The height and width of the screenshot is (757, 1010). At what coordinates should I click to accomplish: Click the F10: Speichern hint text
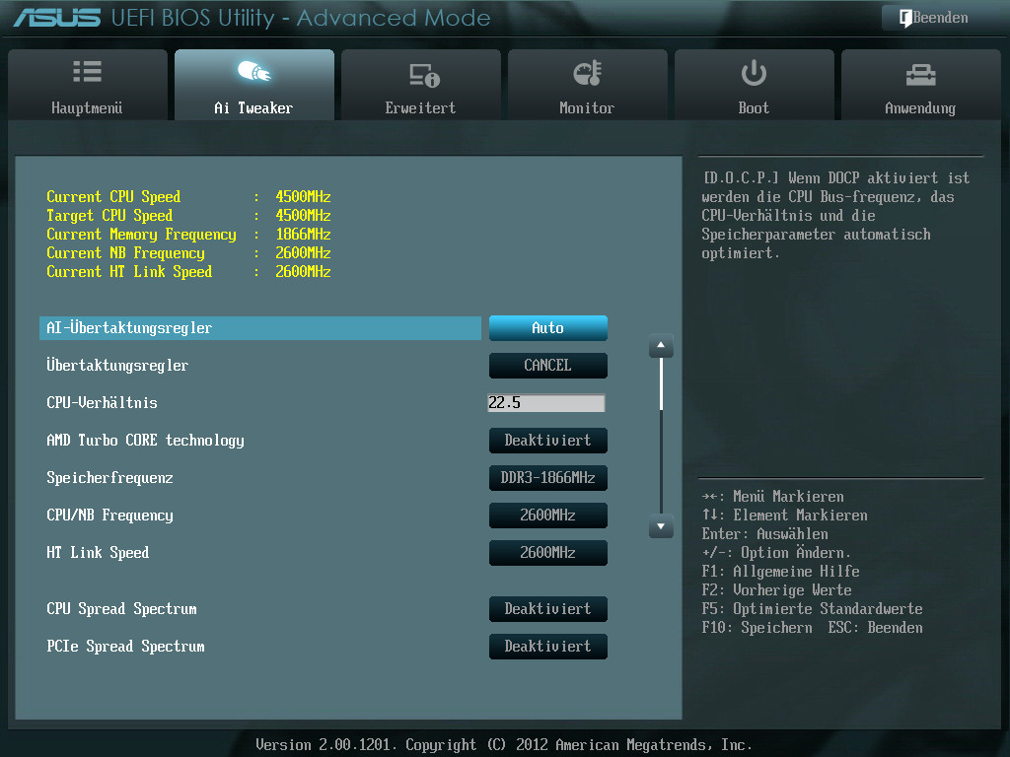757,628
